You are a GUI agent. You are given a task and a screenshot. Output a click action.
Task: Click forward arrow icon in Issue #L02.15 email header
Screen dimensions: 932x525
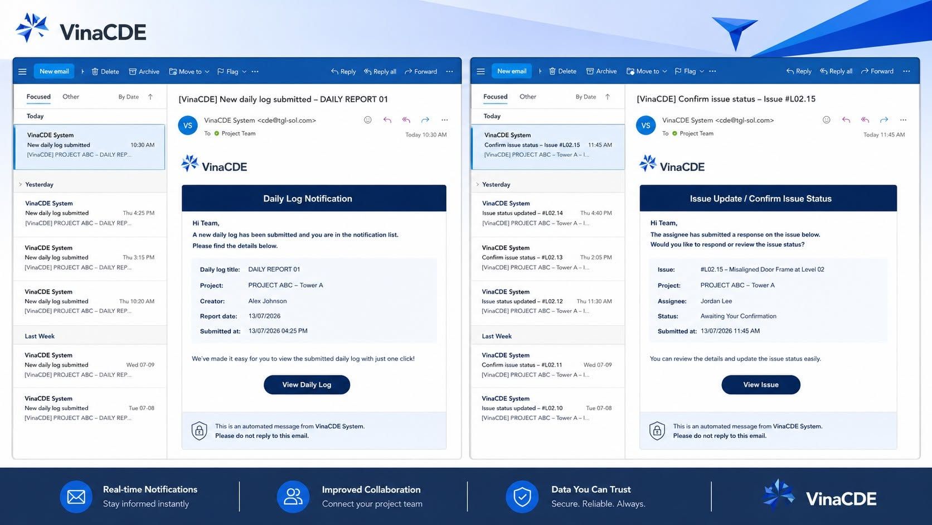(884, 120)
